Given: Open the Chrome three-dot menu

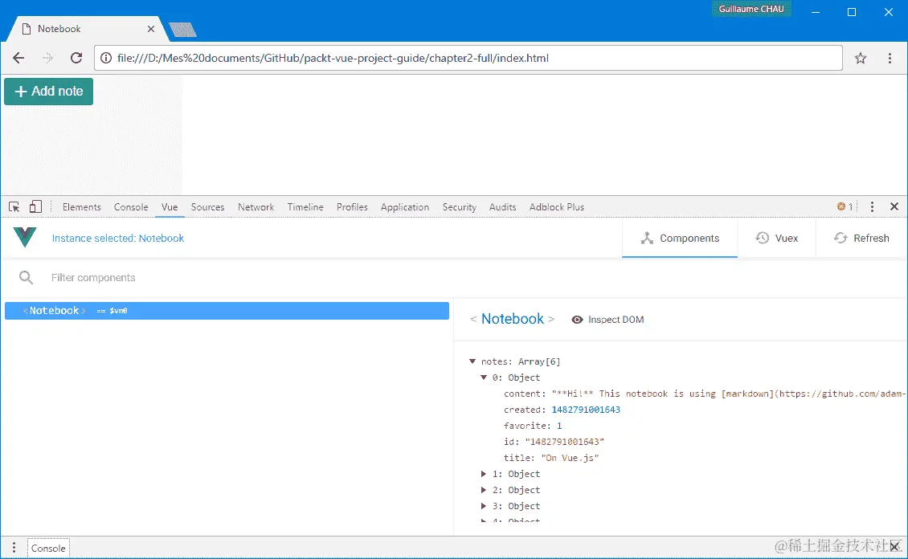Looking at the screenshot, I should coord(890,58).
